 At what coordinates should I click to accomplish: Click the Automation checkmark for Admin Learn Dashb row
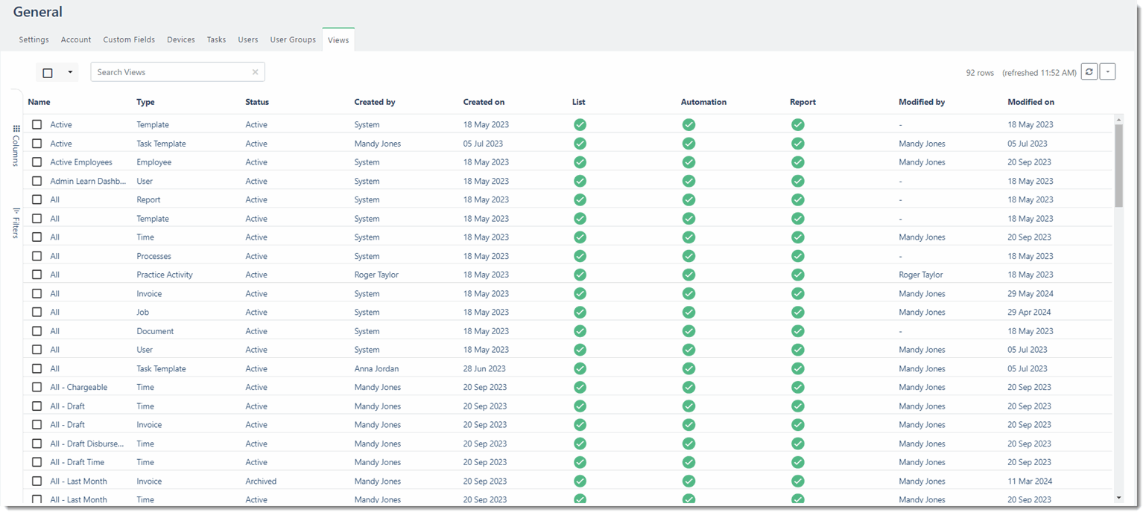tap(688, 180)
